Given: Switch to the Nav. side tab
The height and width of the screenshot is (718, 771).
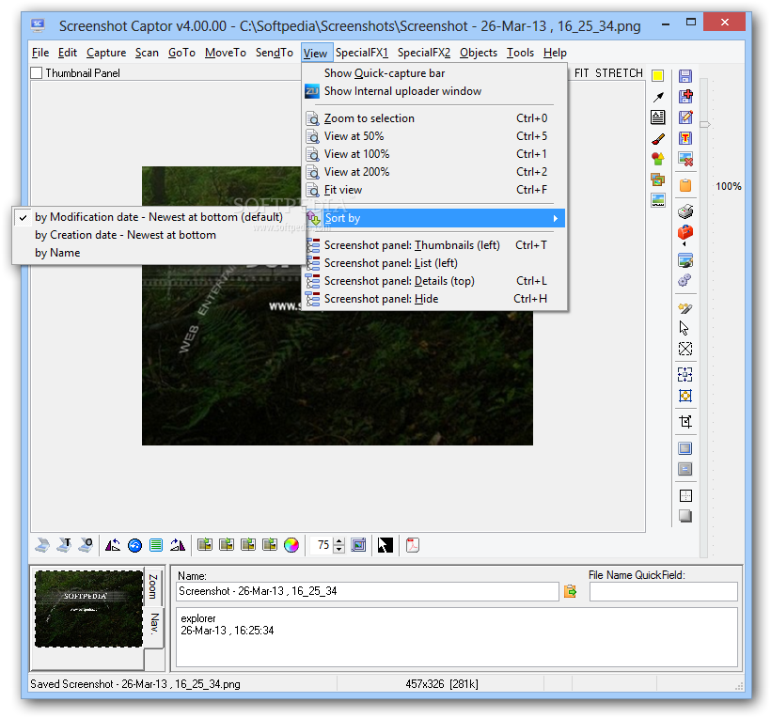Looking at the screenshot, I should [154, 624].
